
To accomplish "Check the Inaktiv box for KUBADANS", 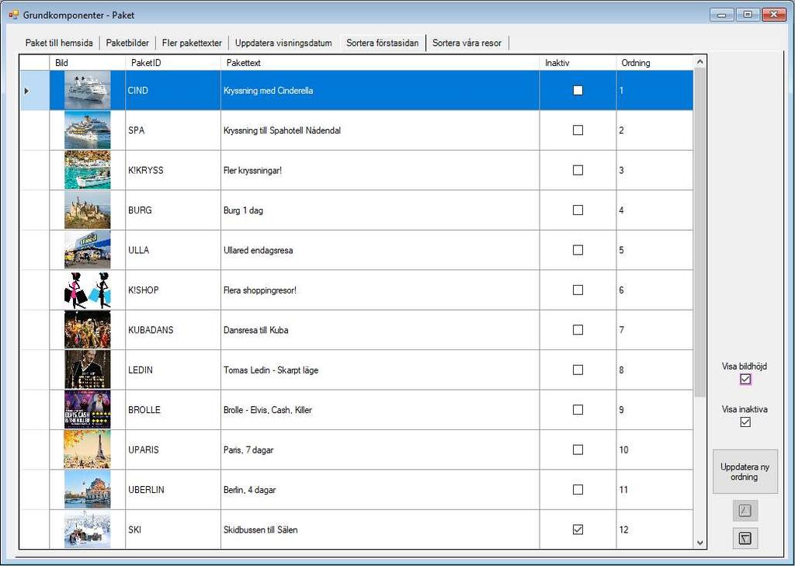I will [578, 330].
